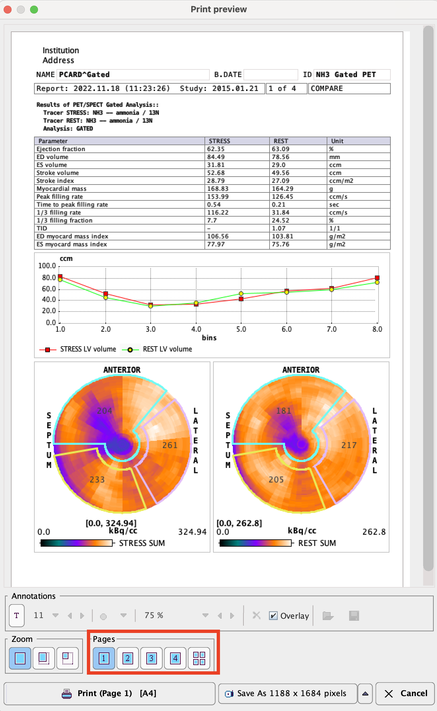This screenshot has width=437, height=711.
Task: Decrease annotation font size with left arrow
Action: click(x=70, y=615)
